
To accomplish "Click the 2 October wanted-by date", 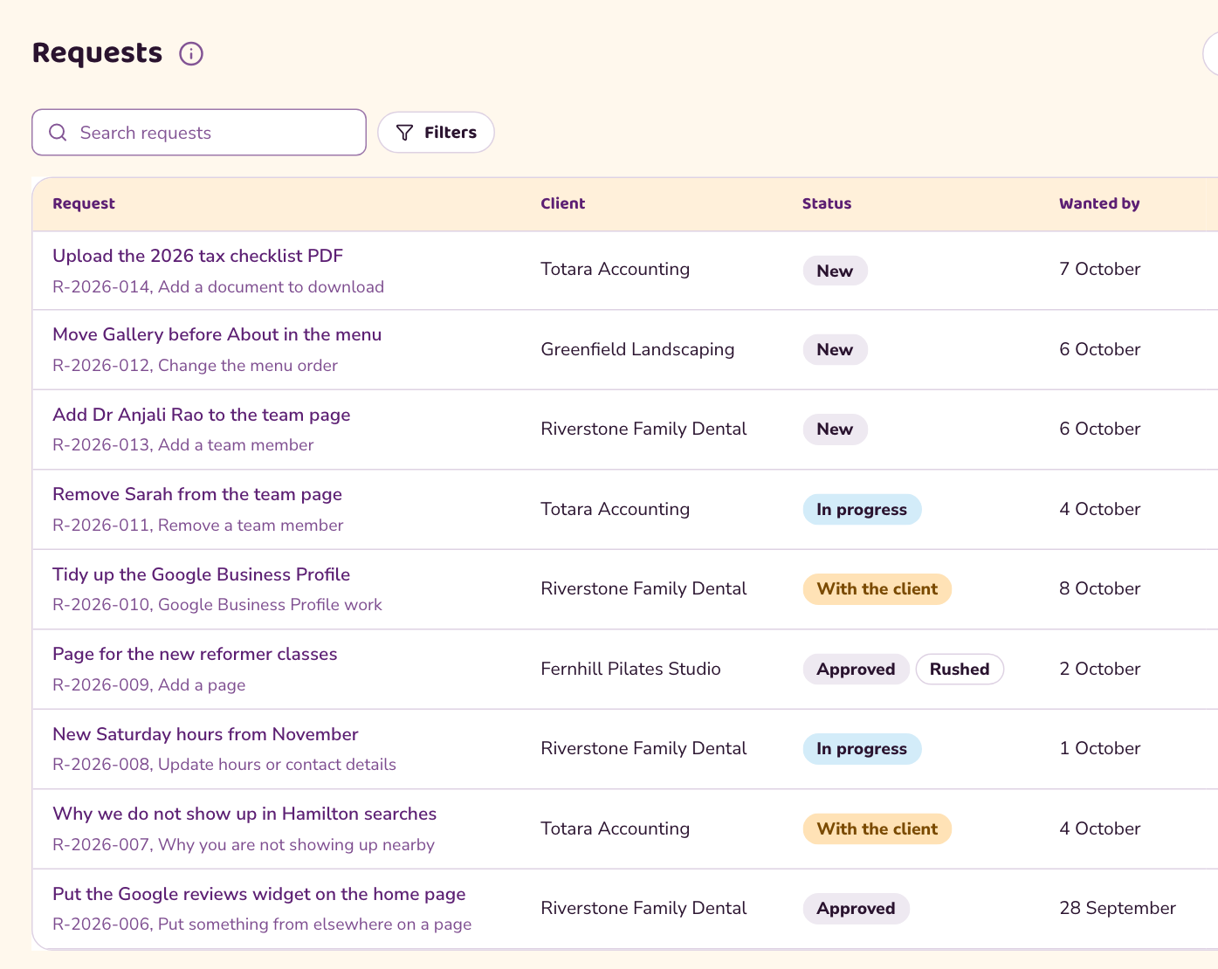I will 1099,669.
